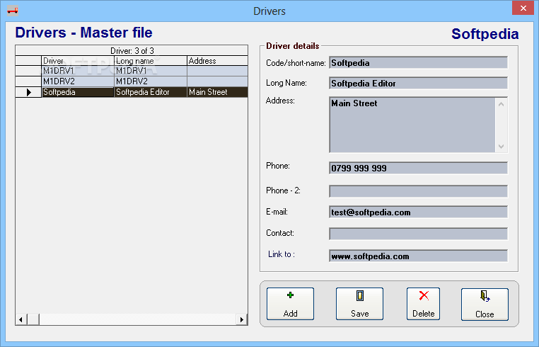Click the row selector for M1DRV1
Screen dimensions: 539x347
point(28,71)
